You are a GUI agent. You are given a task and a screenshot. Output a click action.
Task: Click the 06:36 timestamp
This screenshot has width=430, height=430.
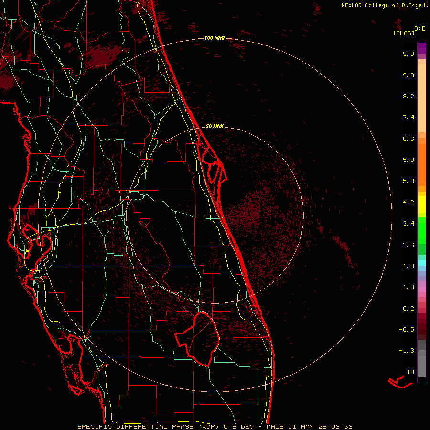click(342, 427)
